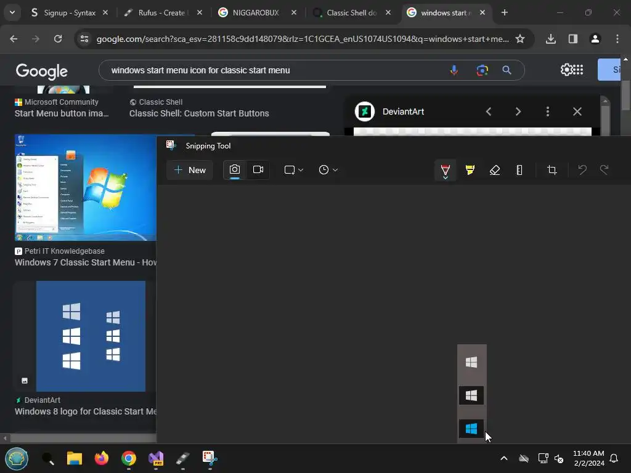The height and width of the screenshot is (473, 631).
Task: Switch to the Signup - Syntax tab
Action: point(69,13)
